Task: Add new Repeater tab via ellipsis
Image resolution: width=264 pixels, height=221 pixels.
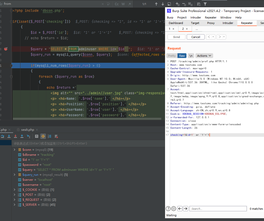Action: tap(197, 29)
